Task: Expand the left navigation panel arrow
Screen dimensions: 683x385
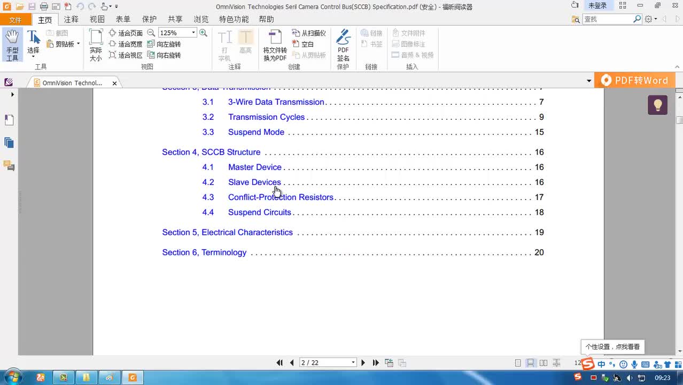Action: [x=12, y=95]
